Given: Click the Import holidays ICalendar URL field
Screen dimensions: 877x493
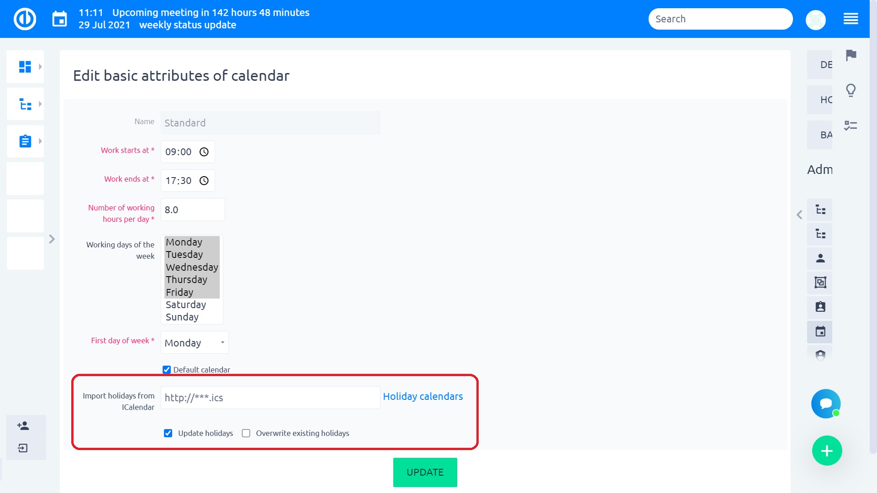Looking at the screenshot, I should 270,398.
